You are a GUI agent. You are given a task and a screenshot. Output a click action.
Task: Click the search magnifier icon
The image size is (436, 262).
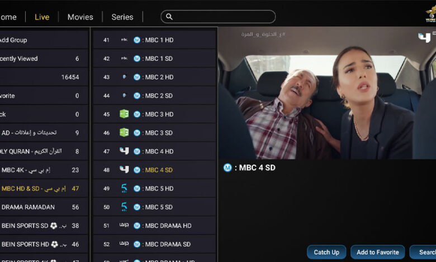pos(169,17)
